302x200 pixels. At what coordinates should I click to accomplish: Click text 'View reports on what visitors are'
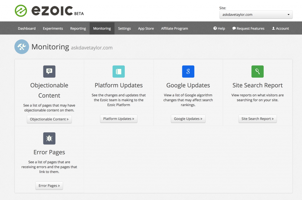[257, 95]
